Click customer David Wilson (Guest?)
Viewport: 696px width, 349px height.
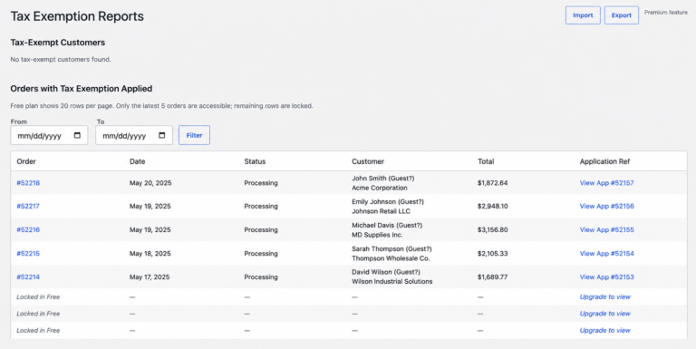tap(386, 272)
